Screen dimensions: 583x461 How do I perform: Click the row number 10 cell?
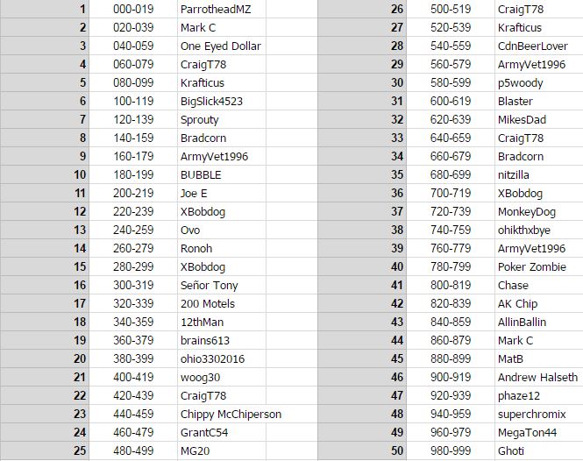coord(45,174)
